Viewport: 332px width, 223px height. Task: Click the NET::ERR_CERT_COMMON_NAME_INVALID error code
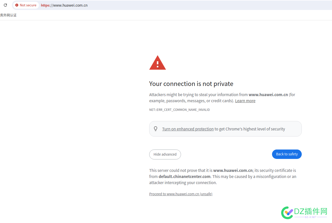pos(179,110)
